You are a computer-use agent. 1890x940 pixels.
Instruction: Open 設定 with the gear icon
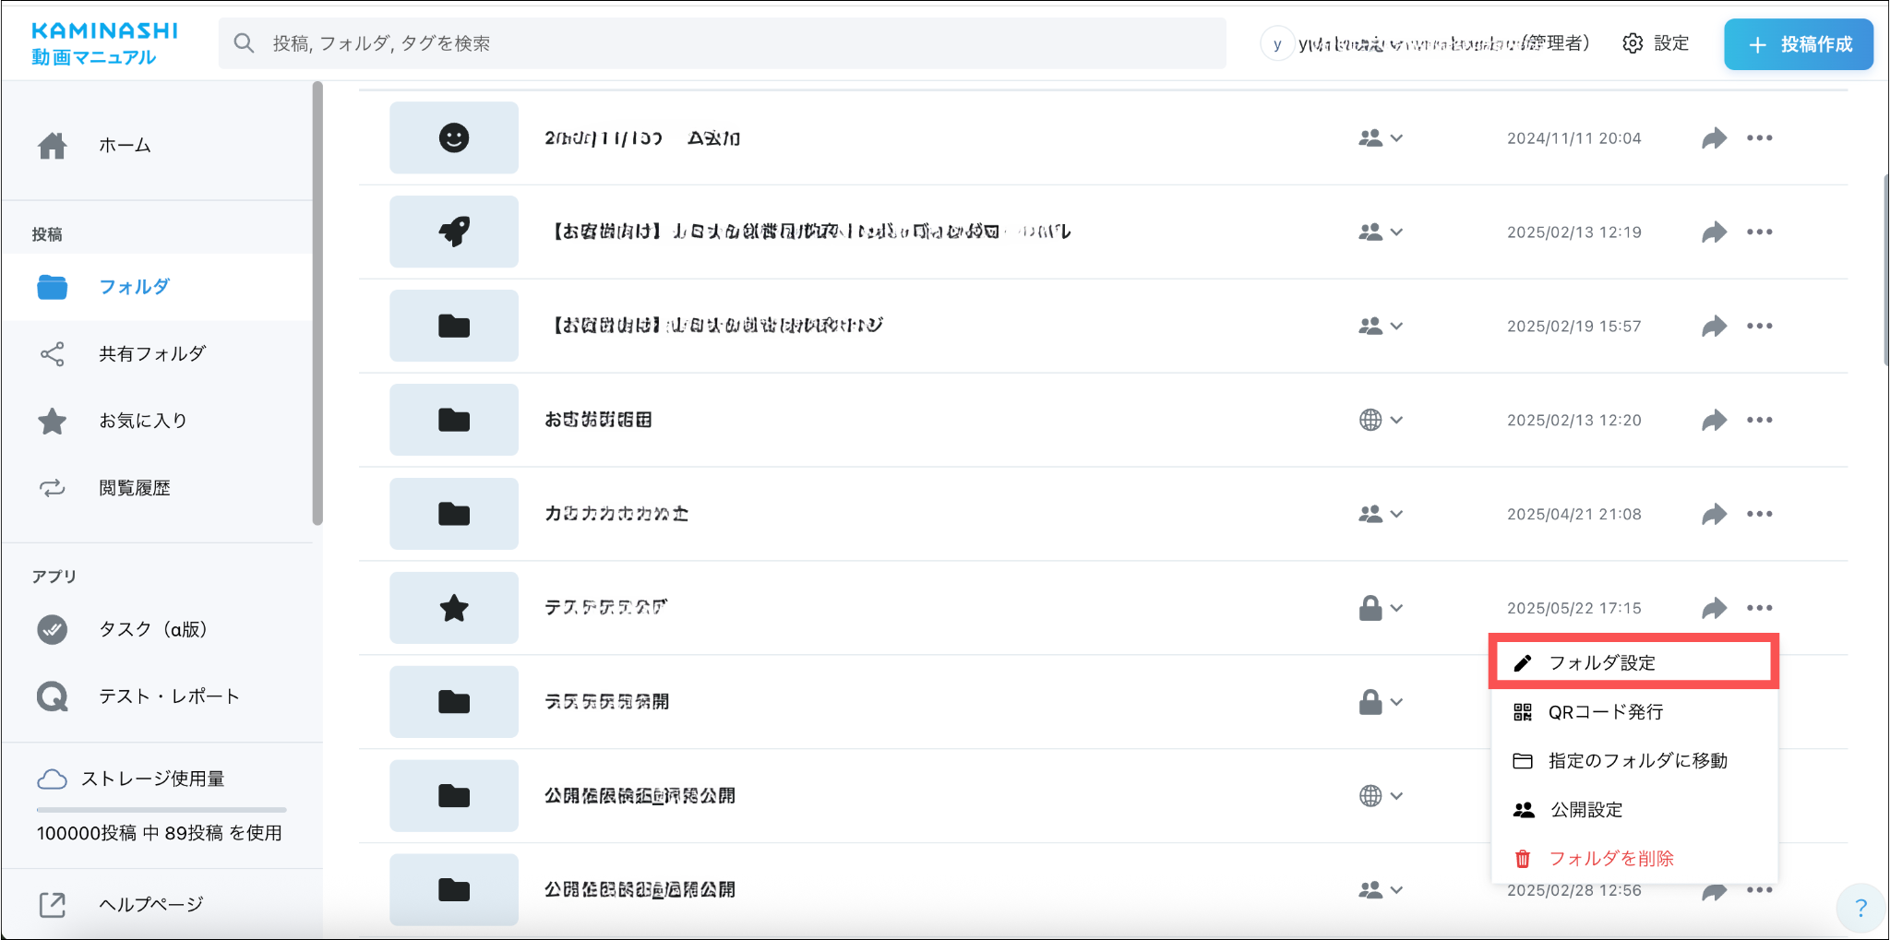(x=1656, y=43)
